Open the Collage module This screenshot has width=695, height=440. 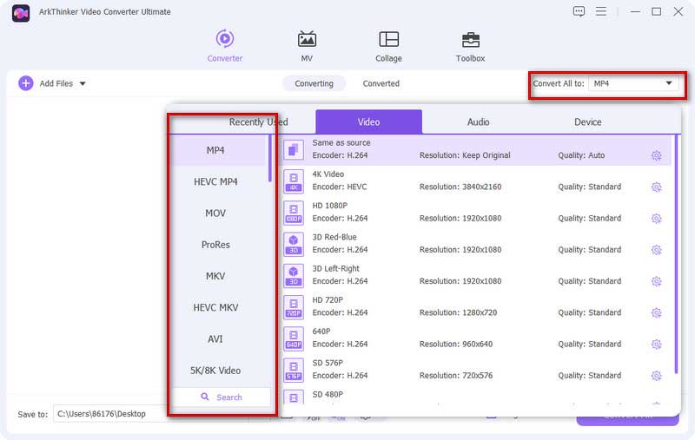coord(388,46)
